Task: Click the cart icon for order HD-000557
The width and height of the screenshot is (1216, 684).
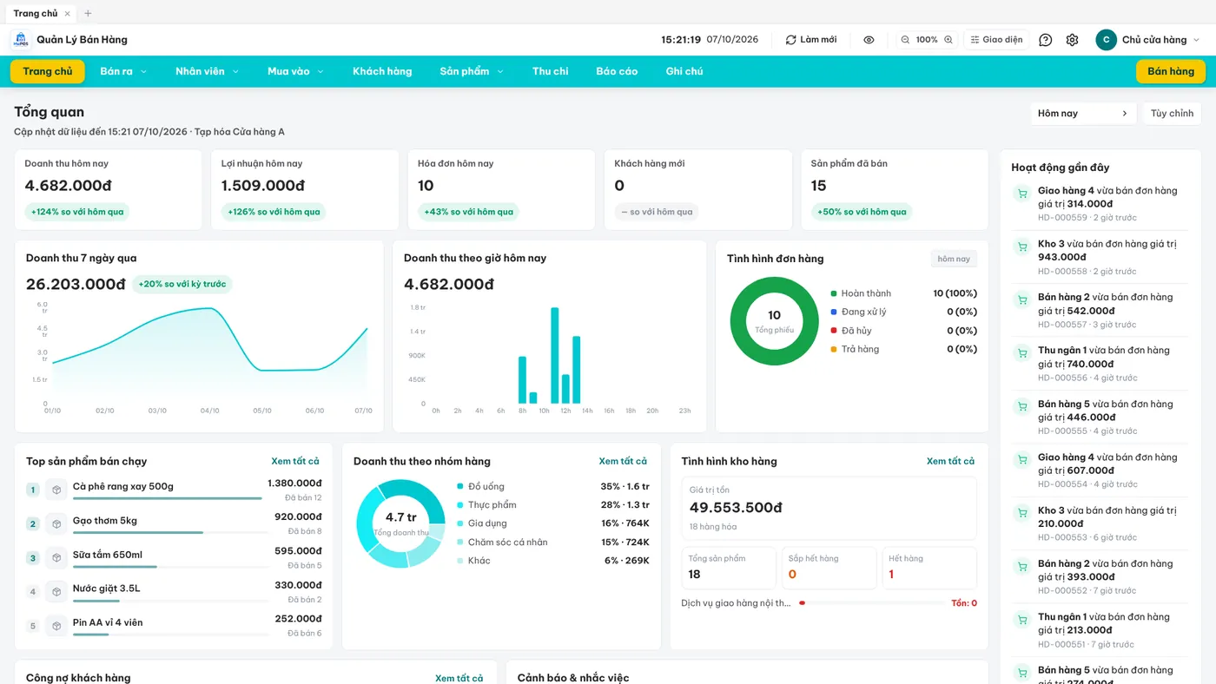Action: pos(1022,300)
